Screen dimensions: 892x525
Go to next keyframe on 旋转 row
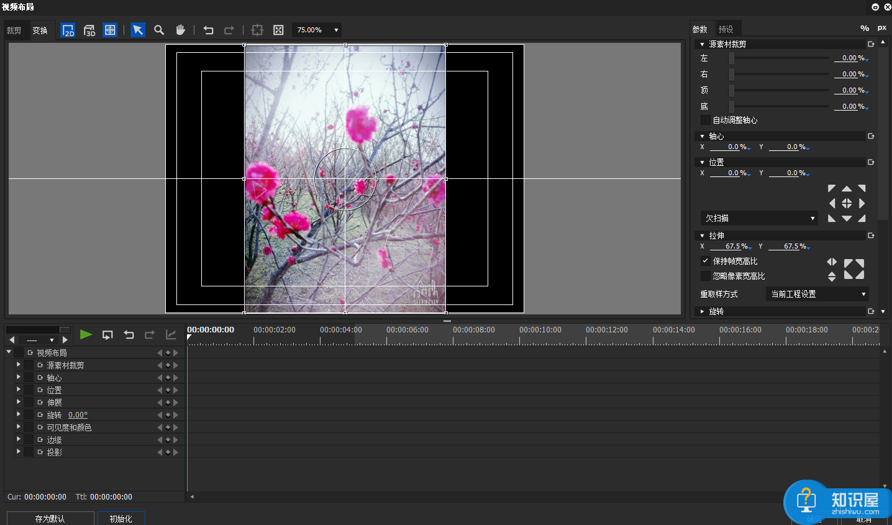(x=176, y=415)
